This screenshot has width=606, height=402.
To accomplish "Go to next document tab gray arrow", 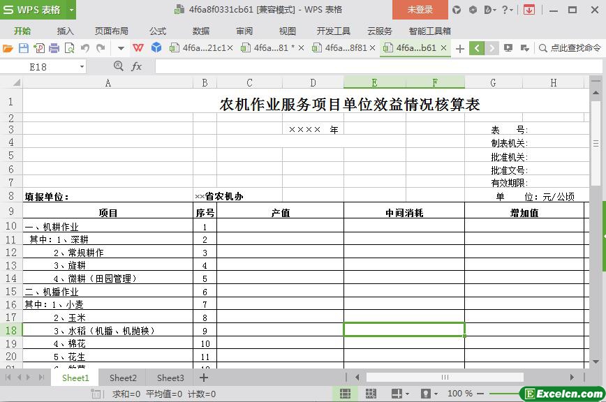I will pyautogui.click(x=492, y=48).
